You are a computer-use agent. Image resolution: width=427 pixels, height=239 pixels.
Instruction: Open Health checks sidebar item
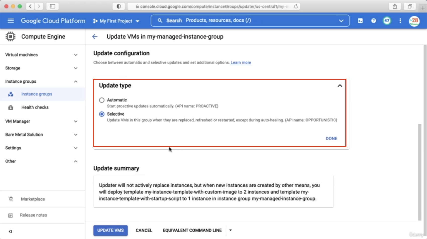click(43, 107)
